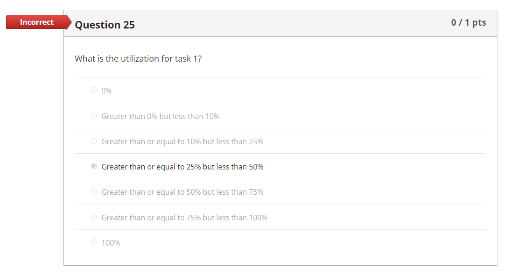Click the 10% to 25% answer text
This screenshot has height=275, width=510.
point(182,141)
